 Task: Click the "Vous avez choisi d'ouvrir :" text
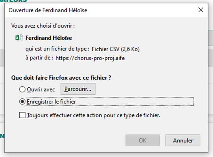pyautogui.click(x=43, y=26)
